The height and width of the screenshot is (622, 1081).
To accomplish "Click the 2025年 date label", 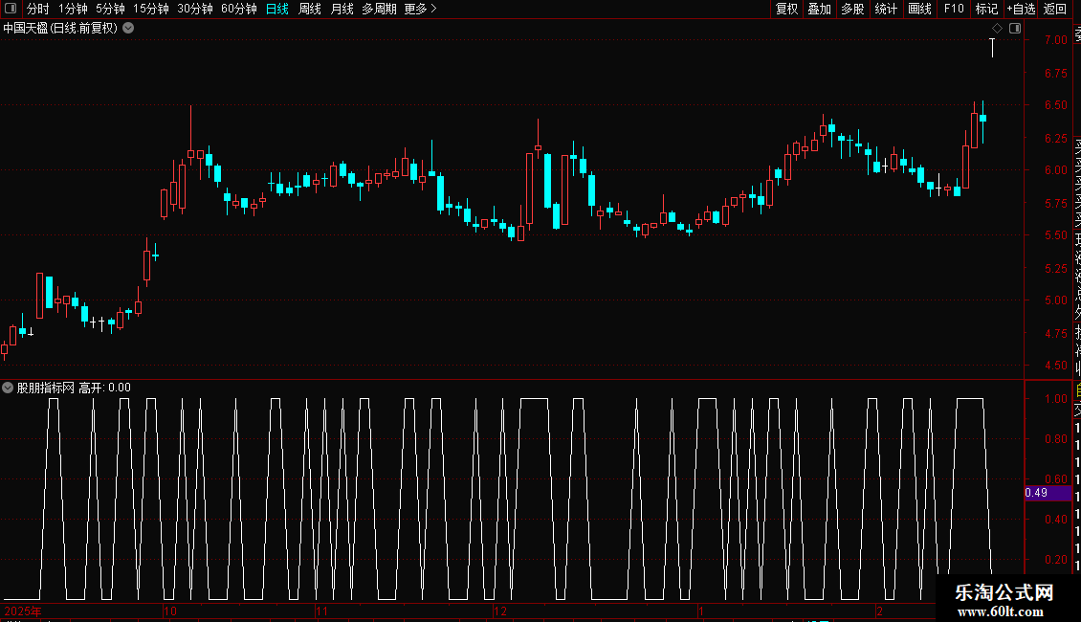I will pos(23,611).
